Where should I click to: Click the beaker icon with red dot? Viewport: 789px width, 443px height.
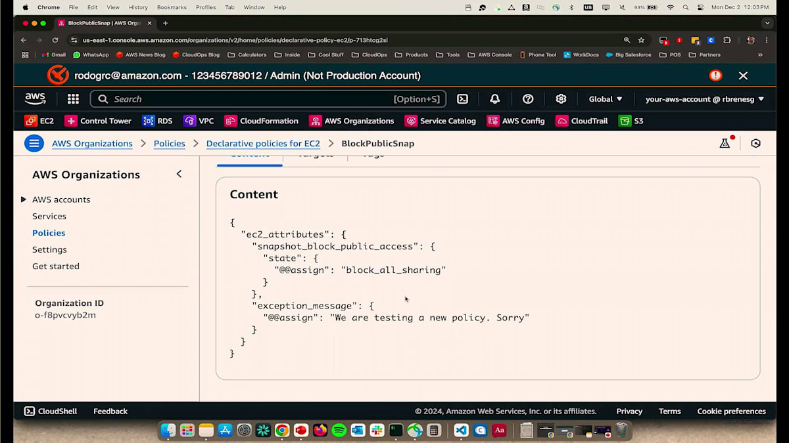[725, 143]
